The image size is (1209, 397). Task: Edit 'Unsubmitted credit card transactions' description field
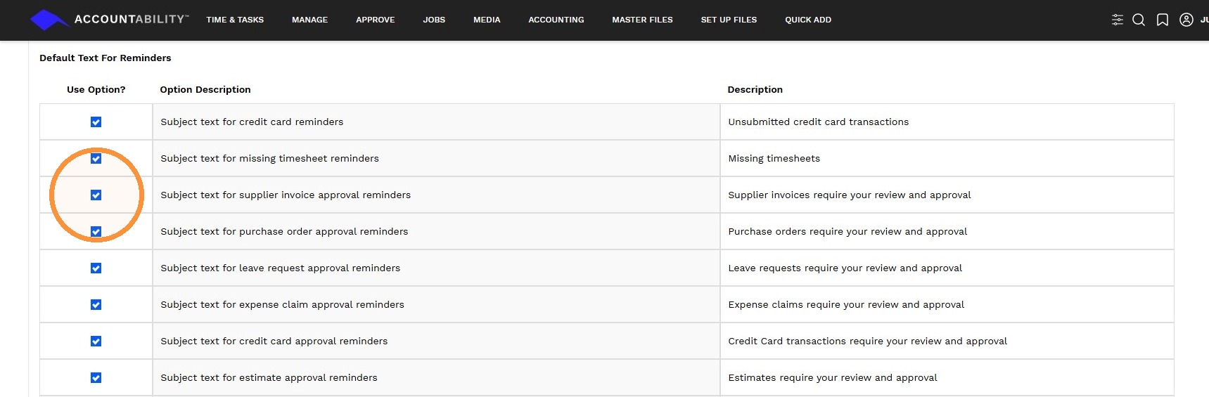947,122
